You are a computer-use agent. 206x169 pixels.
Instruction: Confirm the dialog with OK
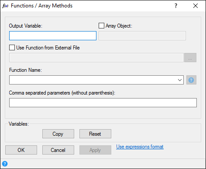click(21, 150)
